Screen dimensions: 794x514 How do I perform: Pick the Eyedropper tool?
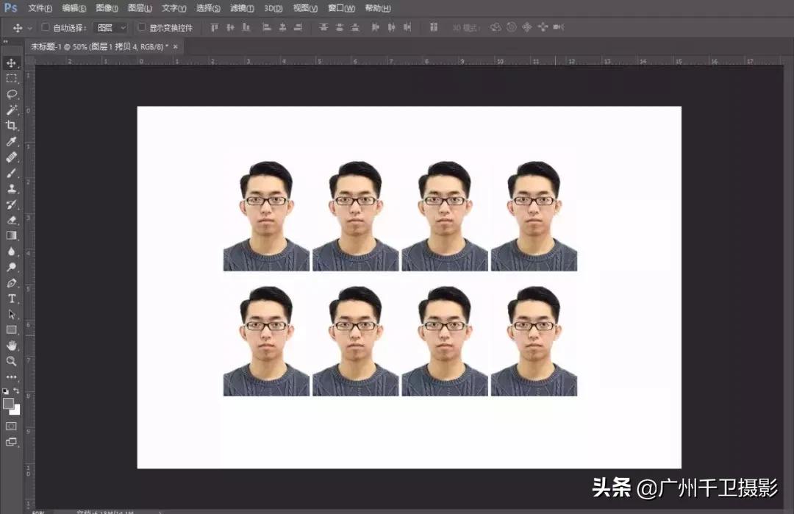pyautogui.click(x=11, y=141)
